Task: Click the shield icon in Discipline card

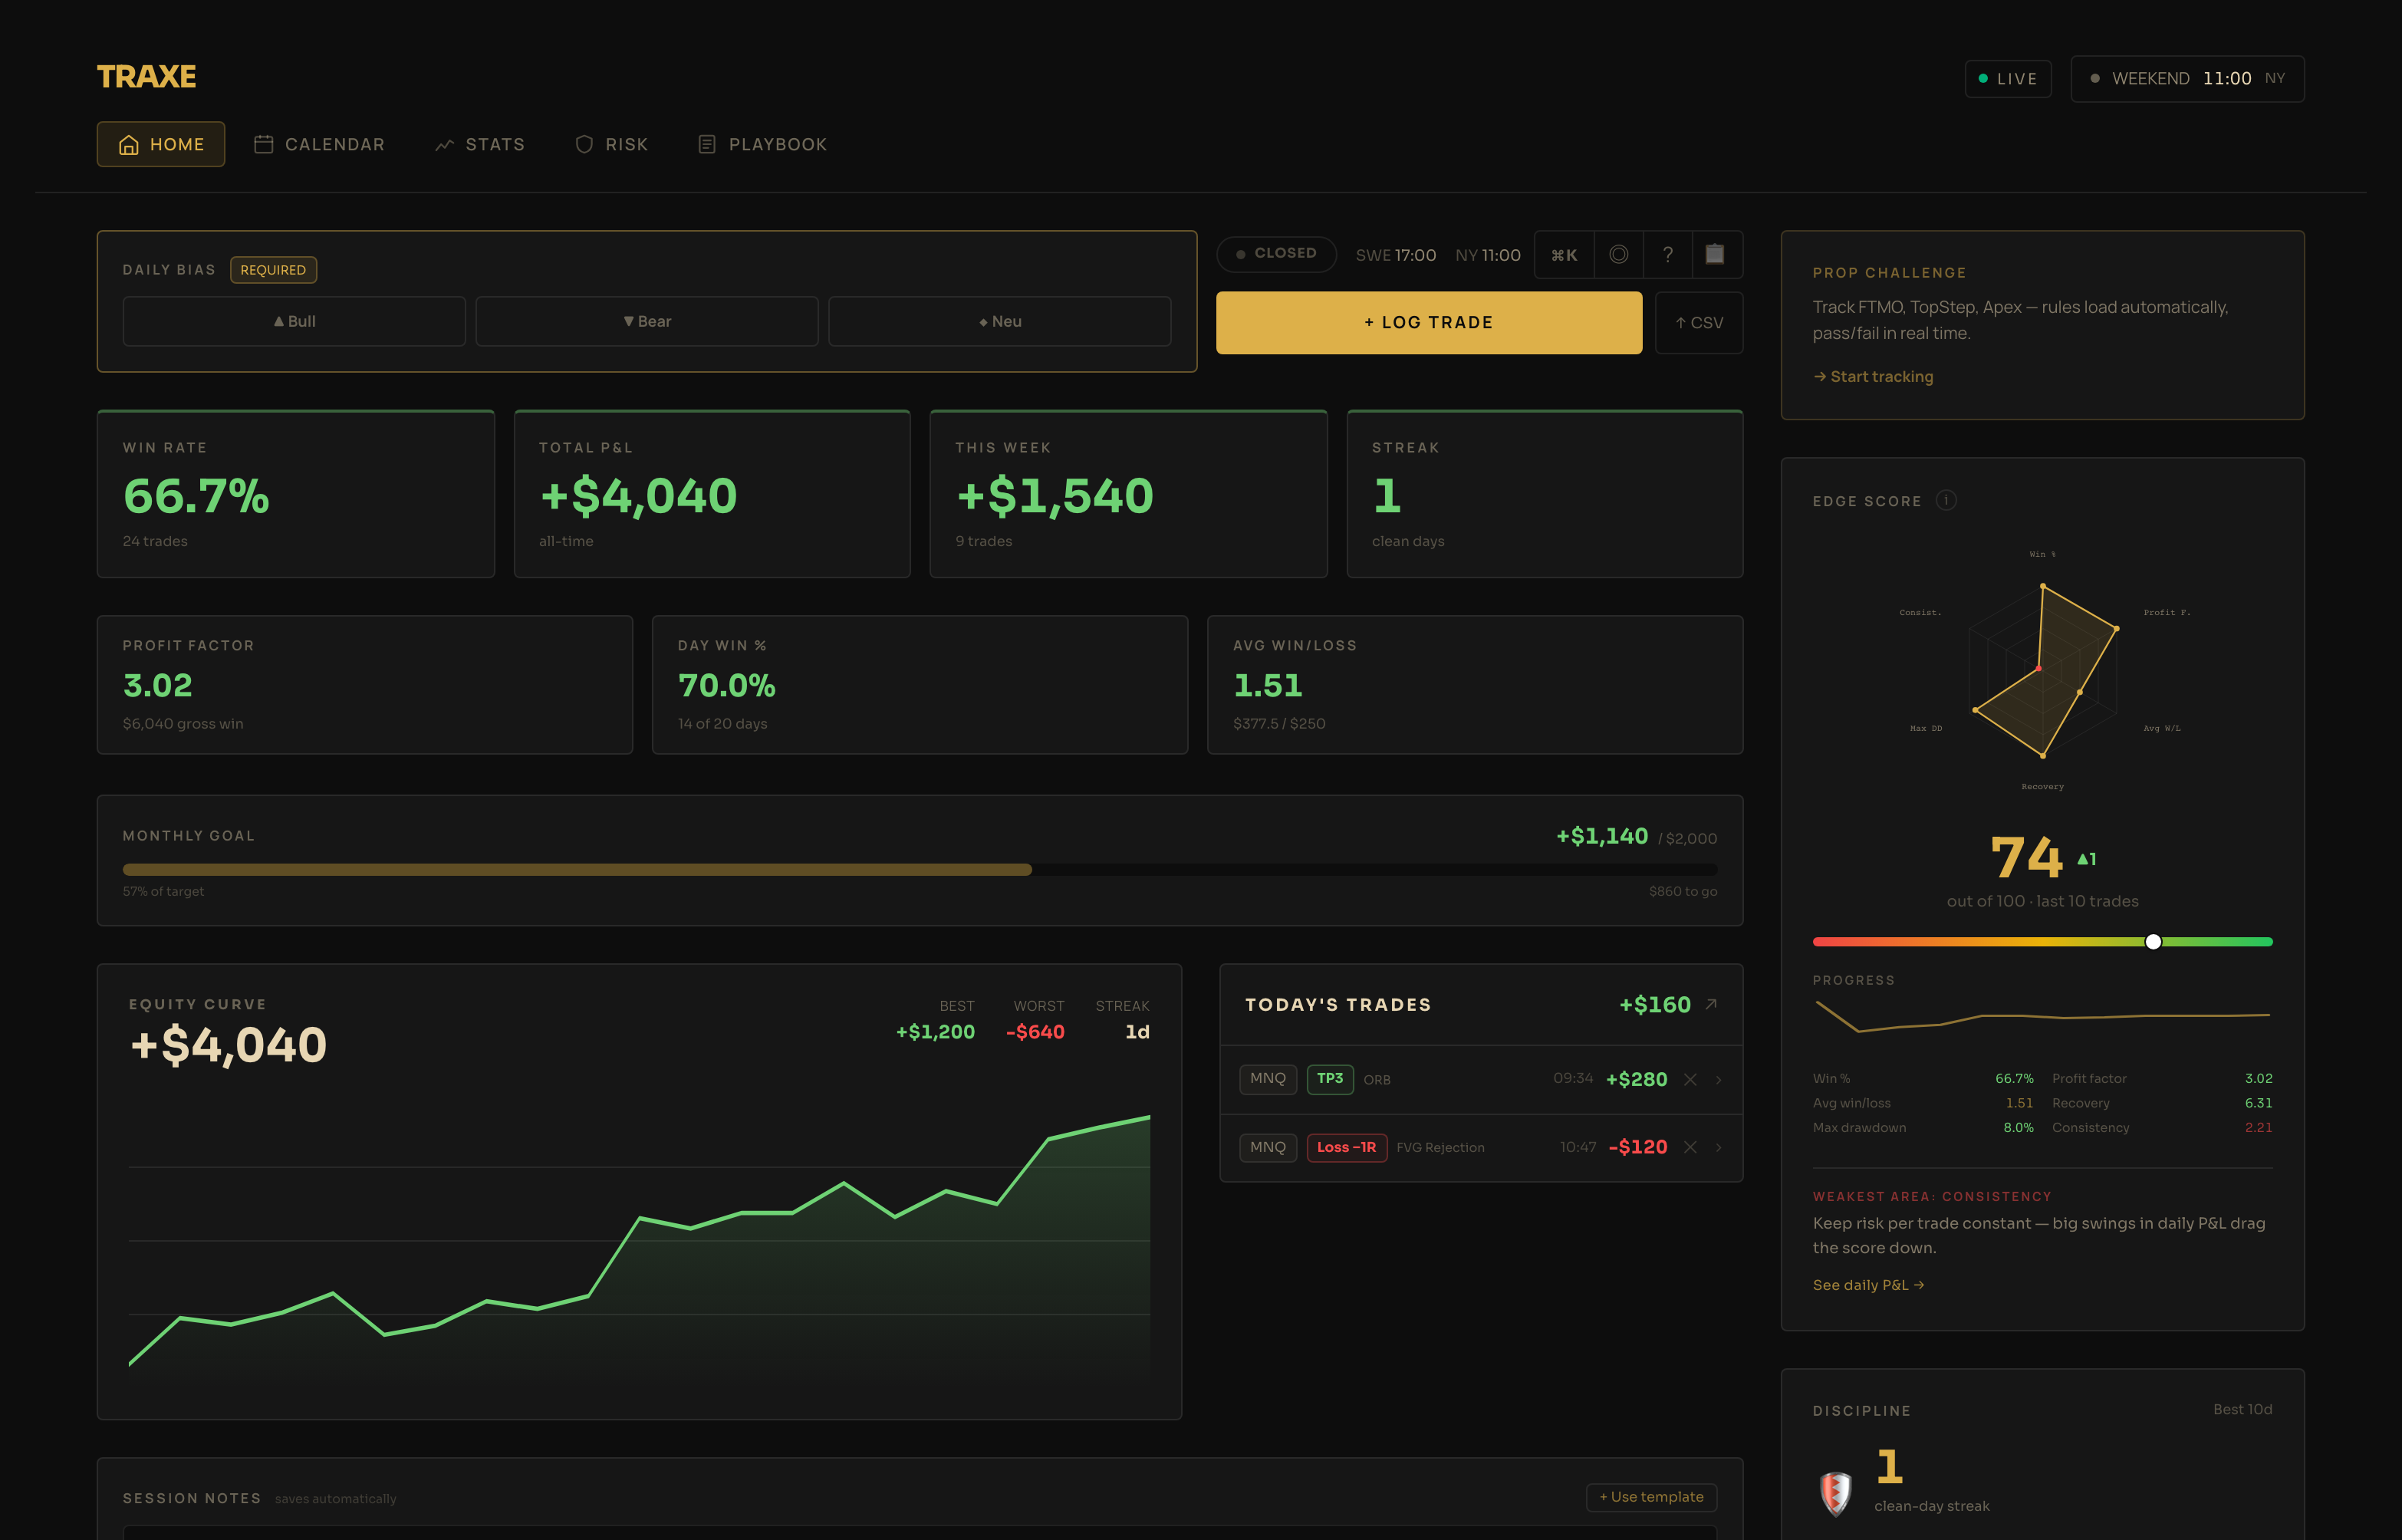Action: [x=1835, y=1493]
